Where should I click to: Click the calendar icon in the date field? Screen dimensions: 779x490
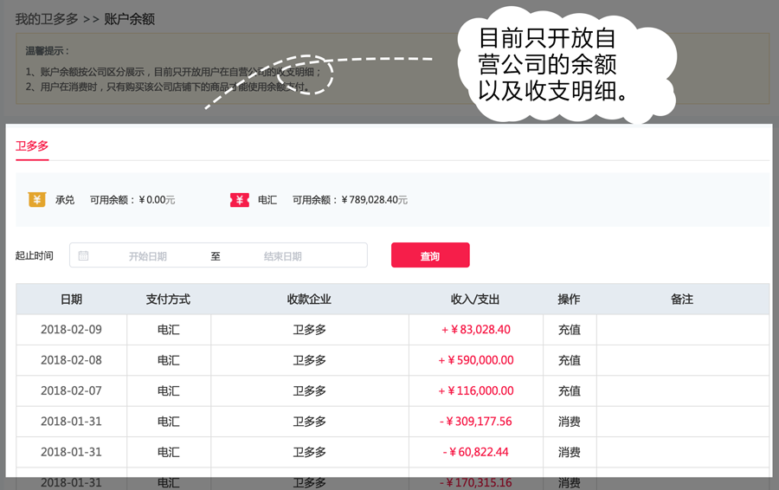83,255
